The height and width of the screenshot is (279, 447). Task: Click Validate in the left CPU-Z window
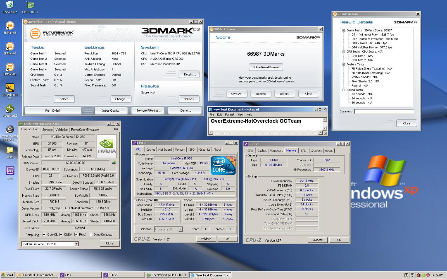[206, 239]
